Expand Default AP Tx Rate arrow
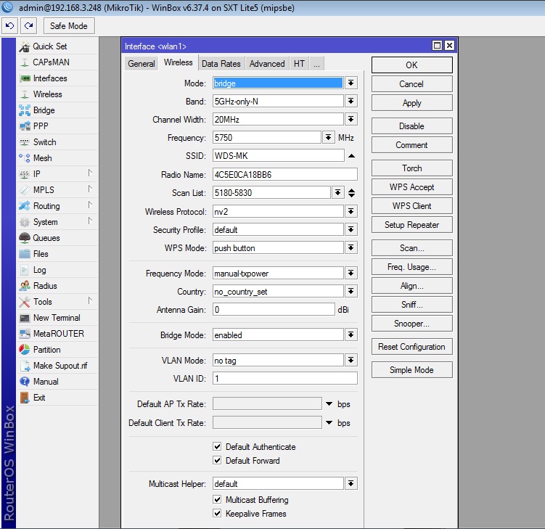Screen dimensions: 545x529 pos(329,404)
